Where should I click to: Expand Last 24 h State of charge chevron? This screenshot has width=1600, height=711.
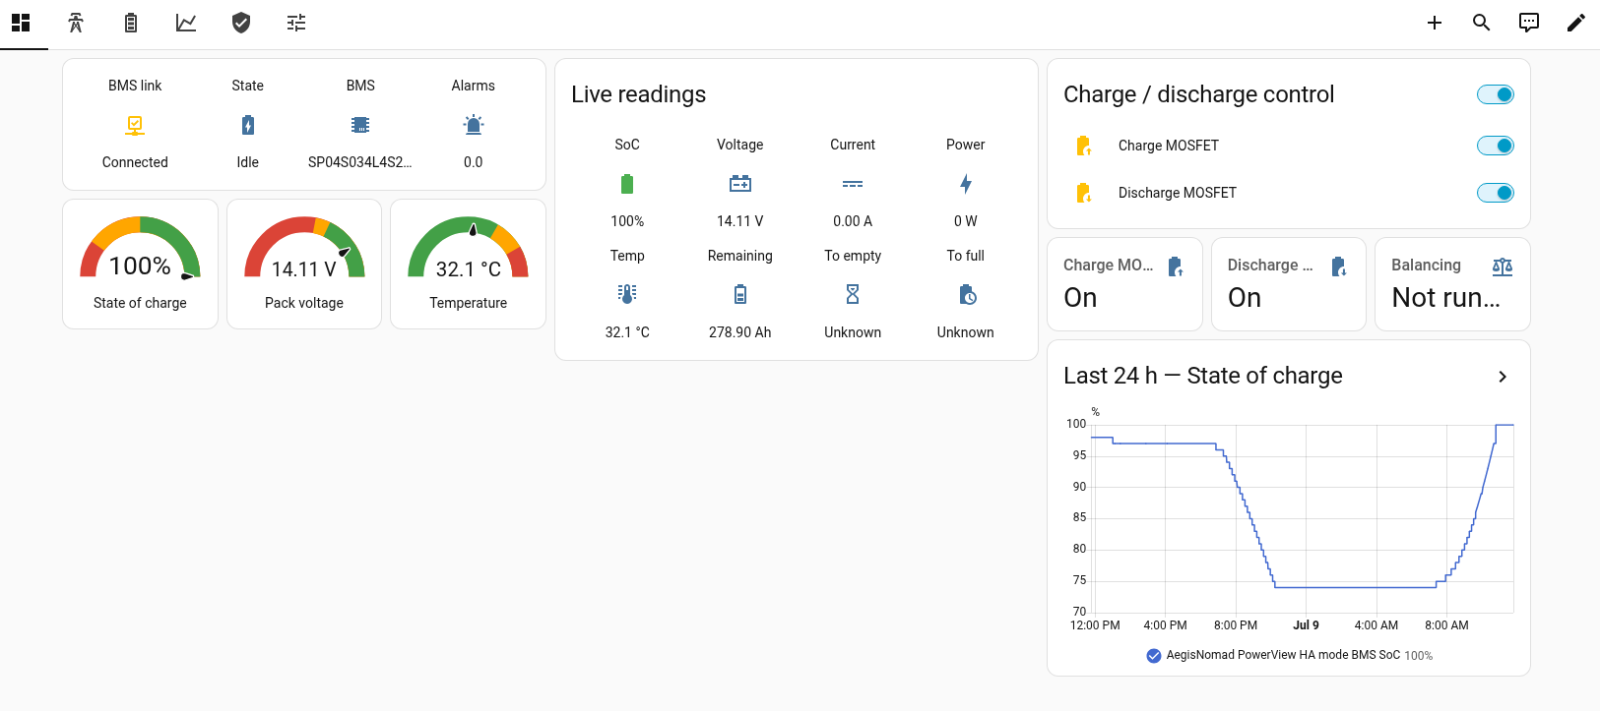(x=1503, y=377)
